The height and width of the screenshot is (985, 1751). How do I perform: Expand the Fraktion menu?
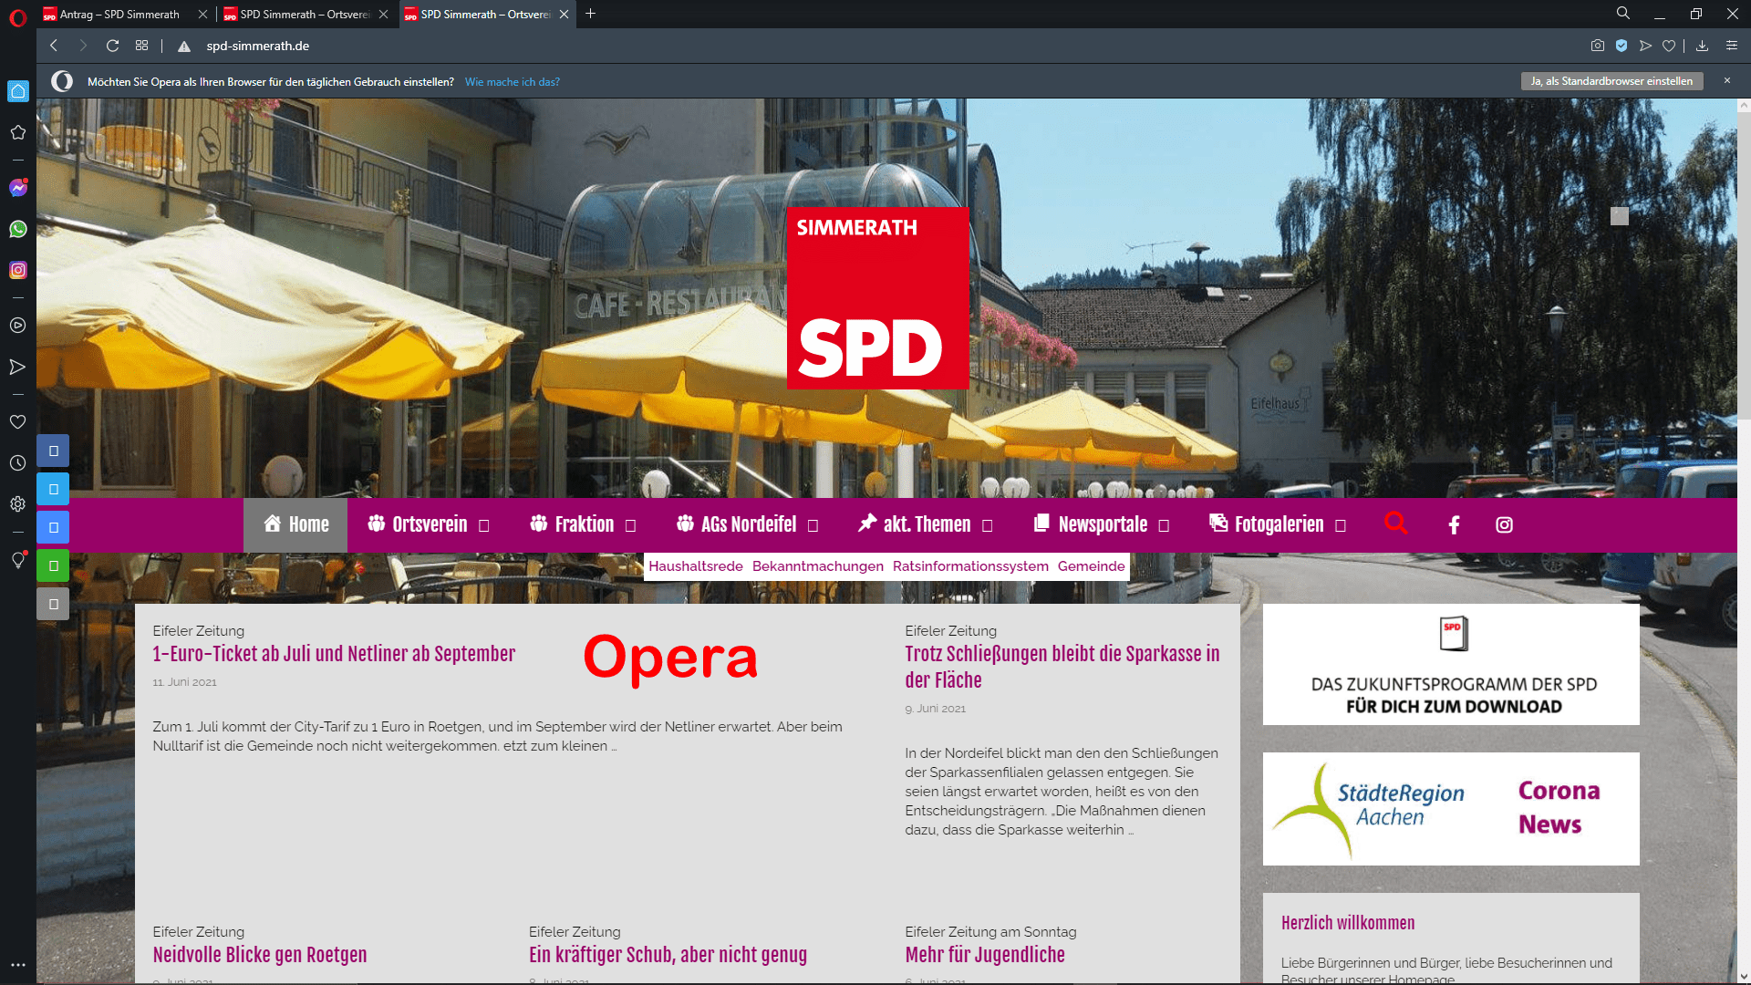[584, 524]
